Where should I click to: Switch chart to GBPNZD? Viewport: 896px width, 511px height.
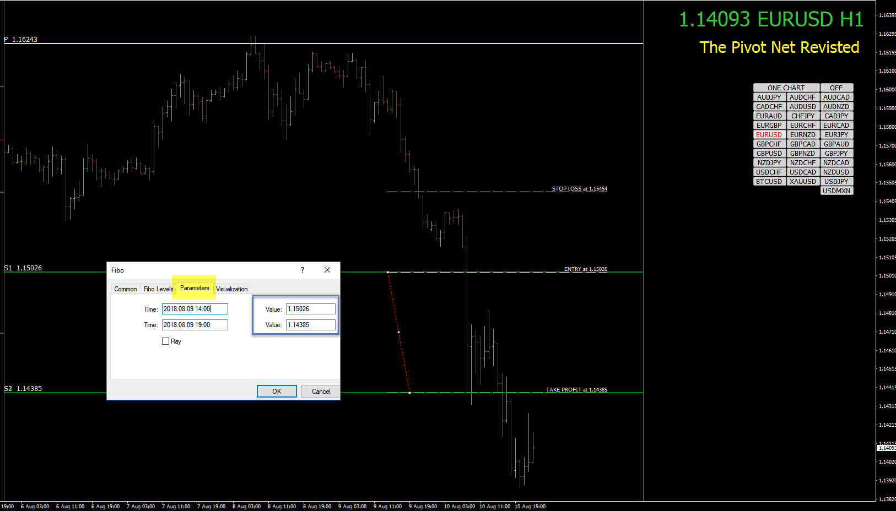coord(803,154)
